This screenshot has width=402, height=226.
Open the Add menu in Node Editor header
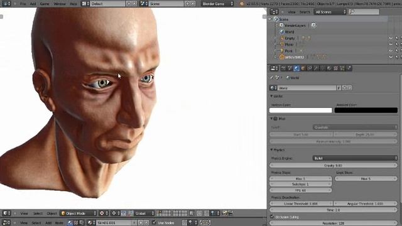pyautogui.click(x=48, y=223)
